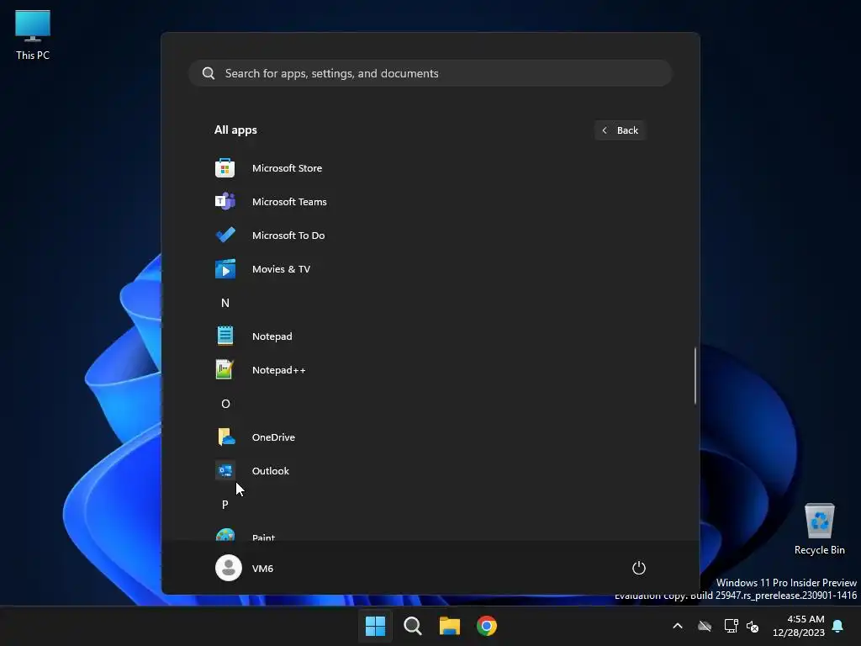
Task: Open taskbar Search magnifier
Action: (x=412, y=626)
